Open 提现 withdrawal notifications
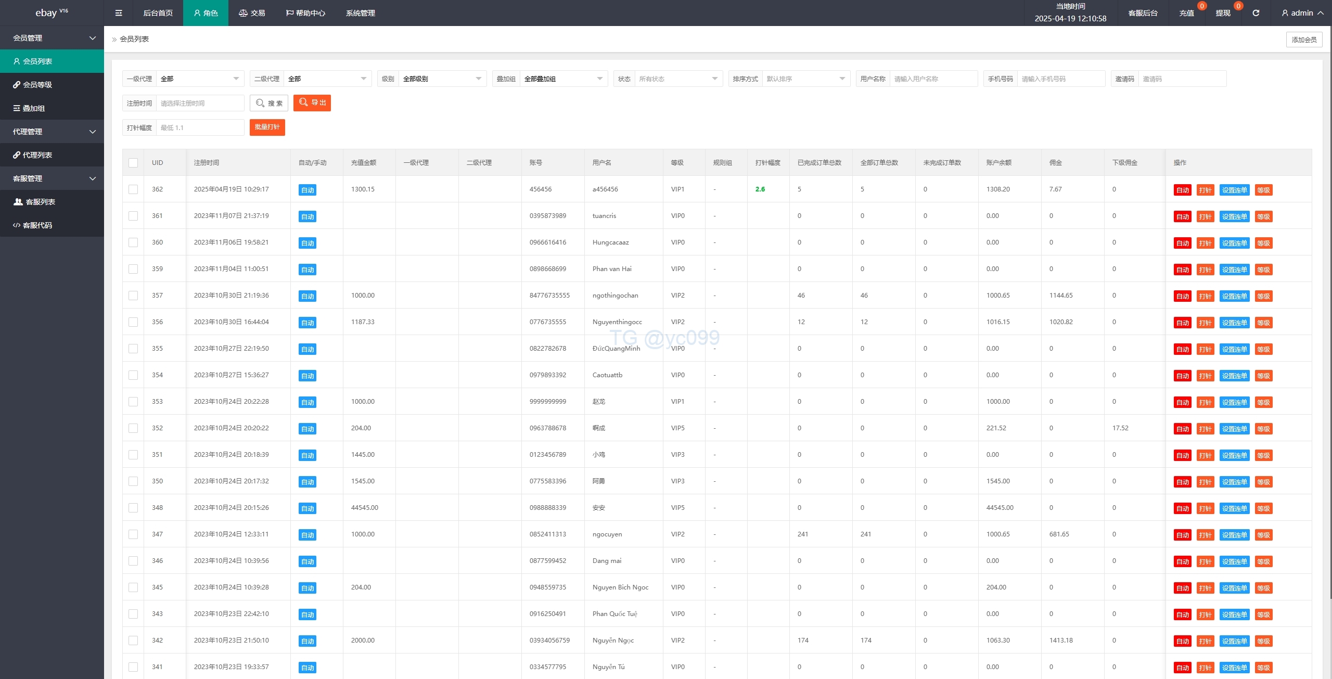This screenshot has width=1332, height=679. point(1223,13)
